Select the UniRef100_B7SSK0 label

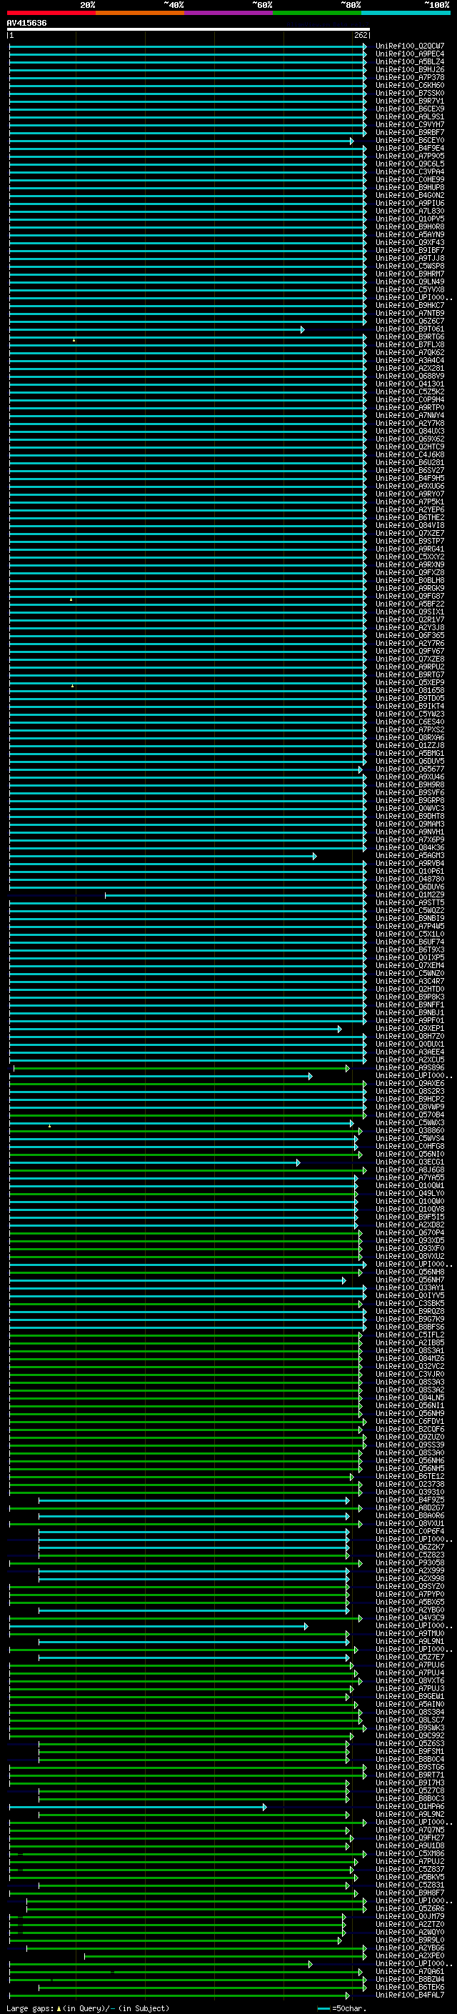click(x=410, y=93)
